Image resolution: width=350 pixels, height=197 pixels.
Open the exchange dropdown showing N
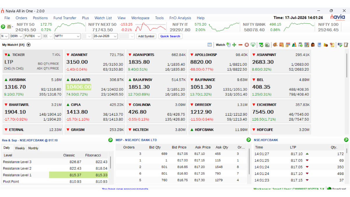(5, 36)
